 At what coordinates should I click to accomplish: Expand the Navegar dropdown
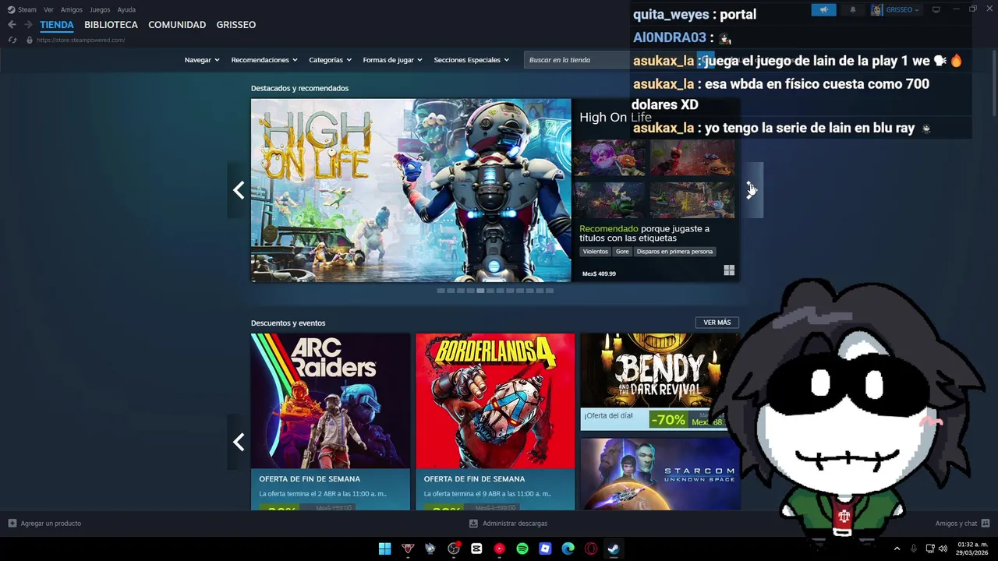pyautogui.click(x=202, y=60)
